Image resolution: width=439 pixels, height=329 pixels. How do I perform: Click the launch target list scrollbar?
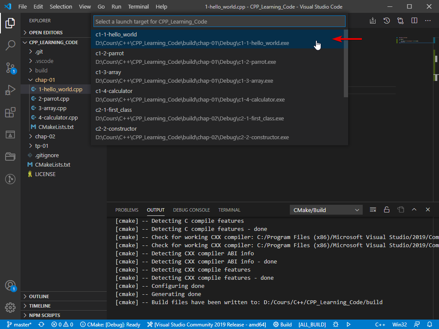click(346, 63)
